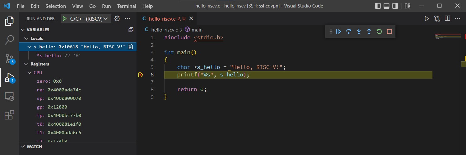Restart the debug session
The image size is (466, 155).
[x=379, y=31]
